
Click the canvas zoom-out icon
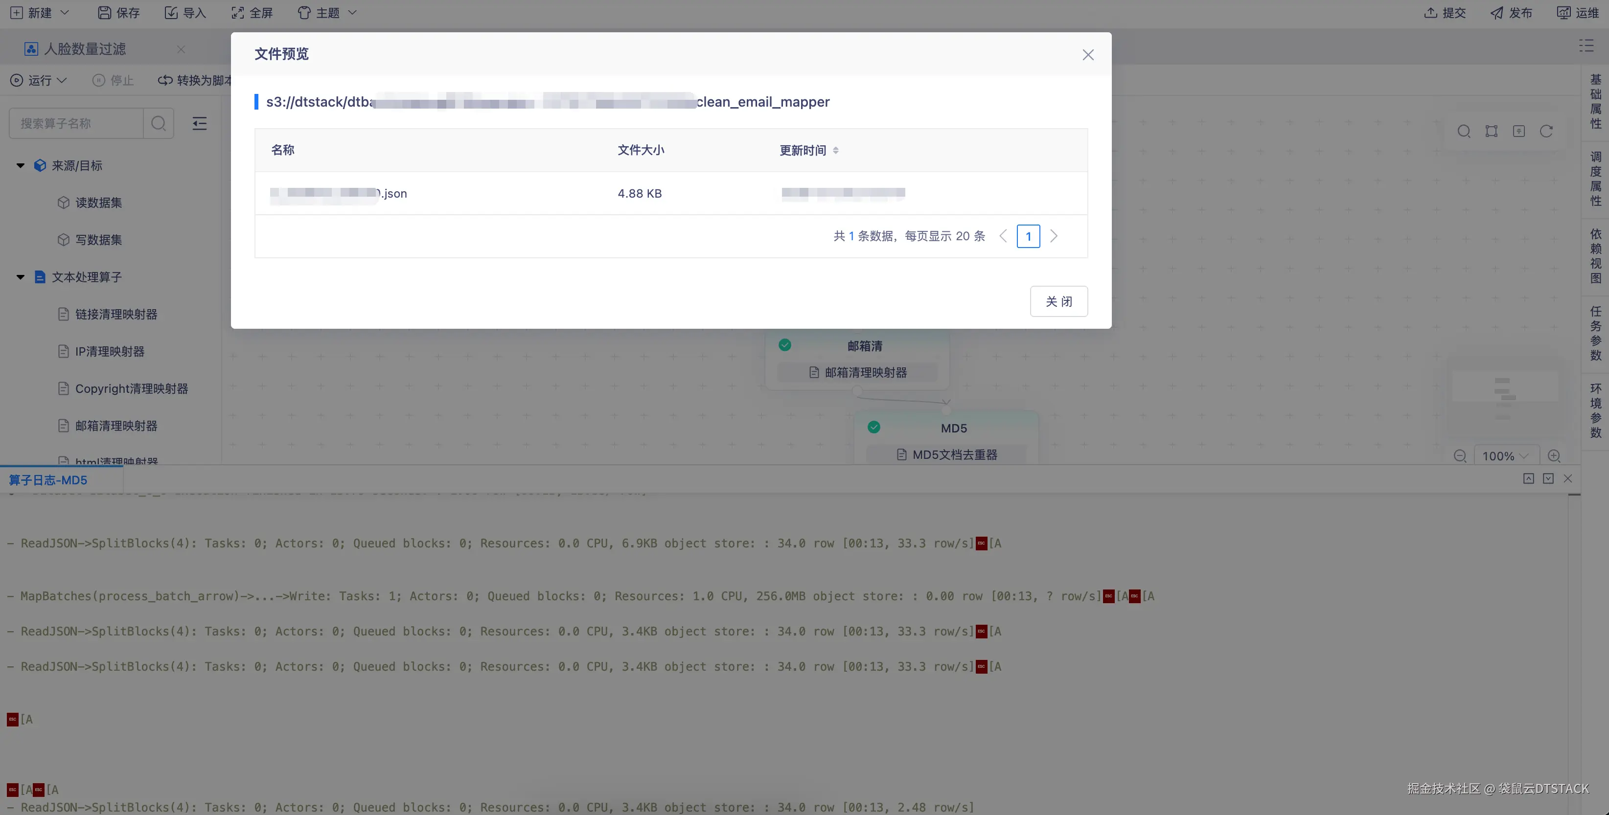1460,456
